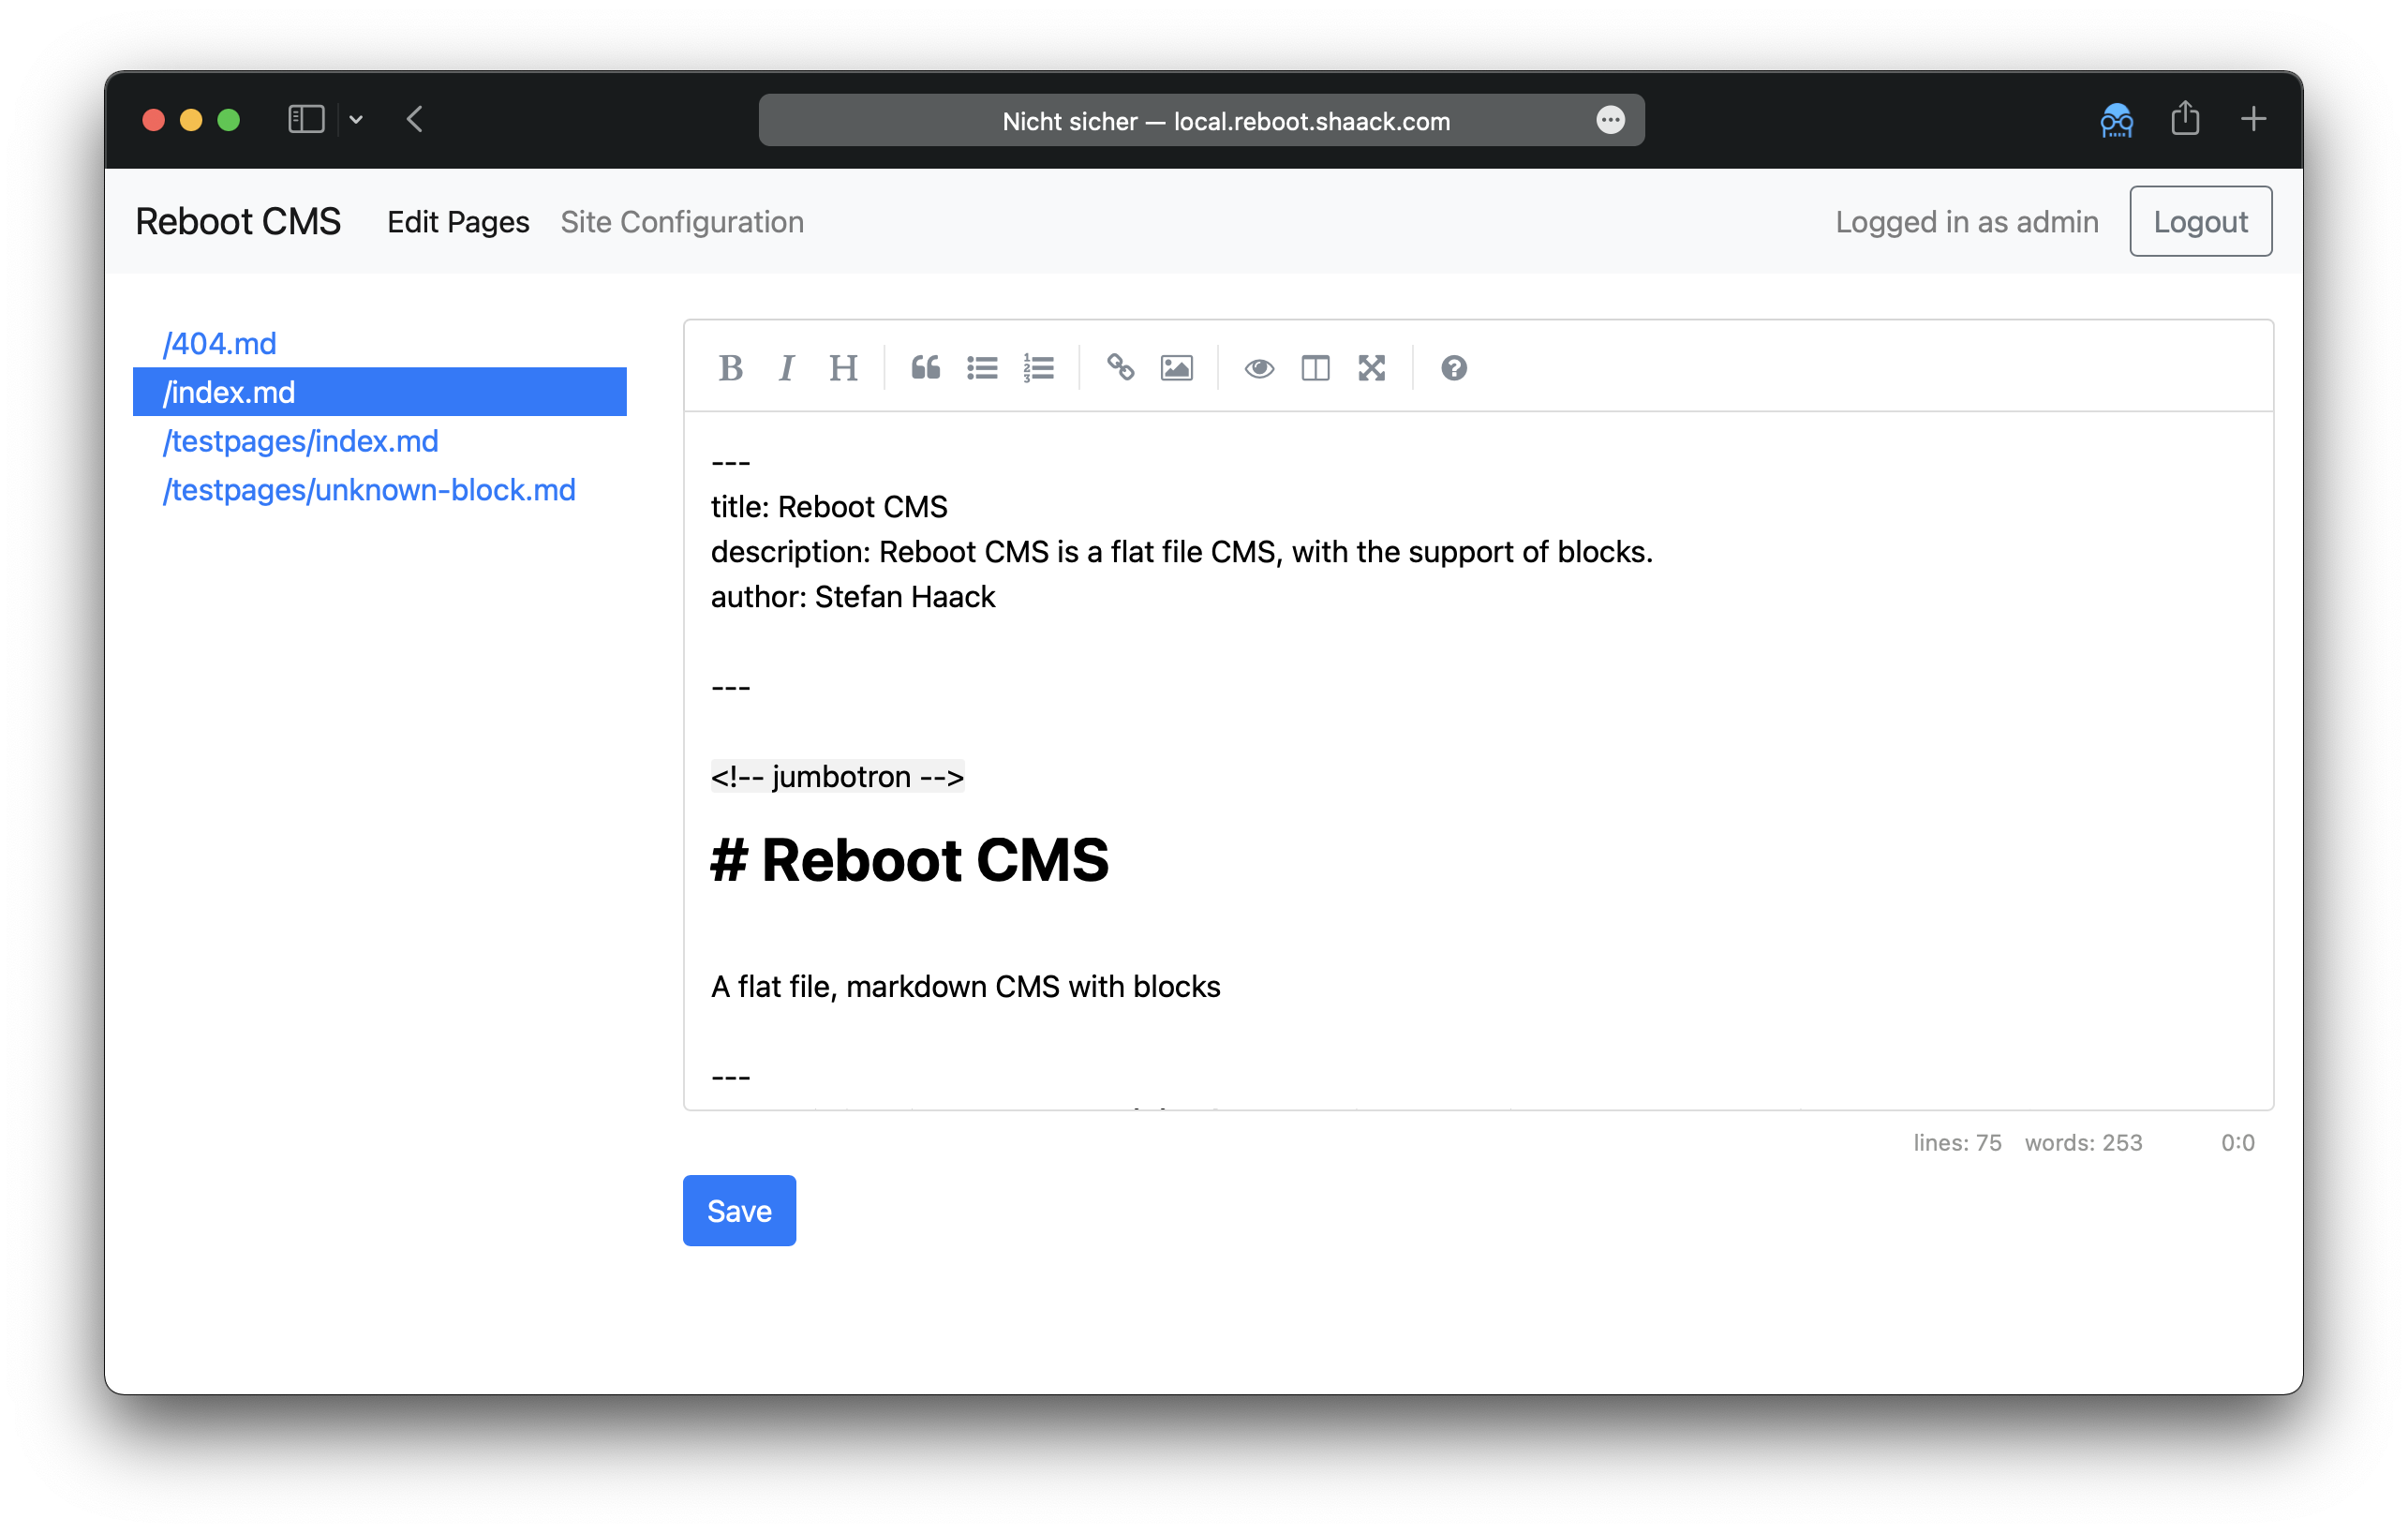Click the Italic formatting icon
Image resolution: width=2408 pixels, height=1533 pixels.
pos(788,367)
